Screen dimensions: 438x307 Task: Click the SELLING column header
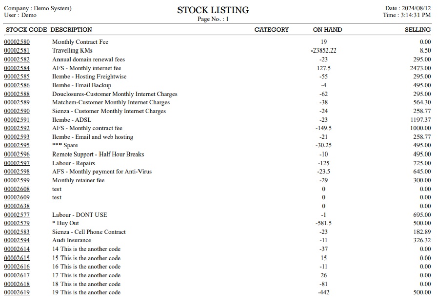(418, 30)
